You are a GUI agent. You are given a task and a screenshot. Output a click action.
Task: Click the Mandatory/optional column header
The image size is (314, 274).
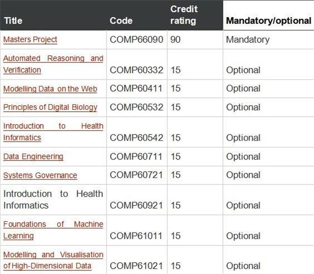tap(268, 21)
